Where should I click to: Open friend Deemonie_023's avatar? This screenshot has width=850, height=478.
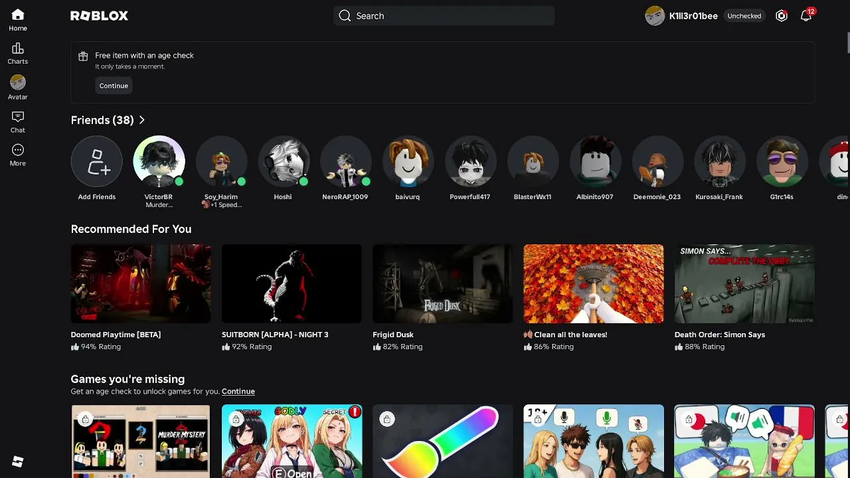tap(657, 161)
